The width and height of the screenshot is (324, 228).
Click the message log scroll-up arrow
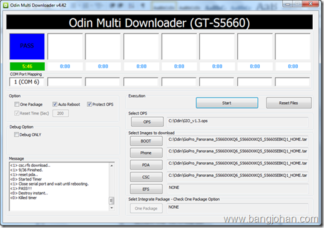click(x=112, y=166)
